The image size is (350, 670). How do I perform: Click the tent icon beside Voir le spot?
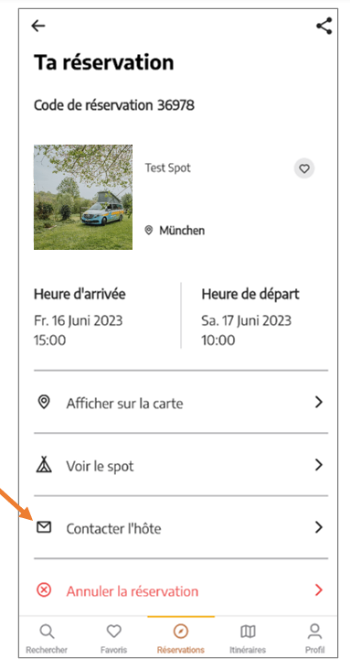[x=44, y=464]
